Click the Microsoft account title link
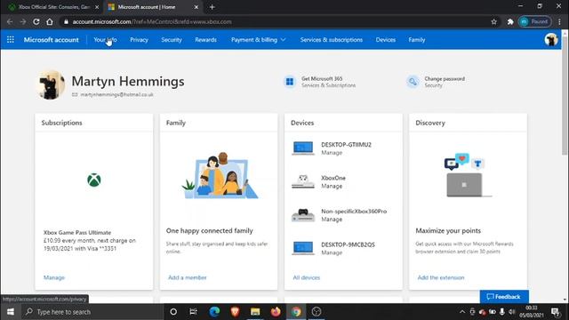The height and width of the screenshot is (320, 569). [52, 40]
